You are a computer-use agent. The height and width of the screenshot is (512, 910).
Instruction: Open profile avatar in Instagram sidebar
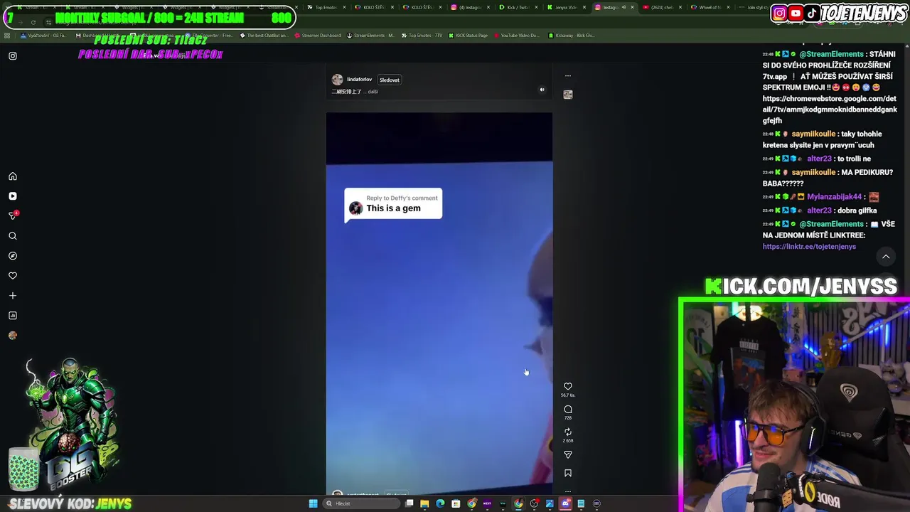coord(13,336)
